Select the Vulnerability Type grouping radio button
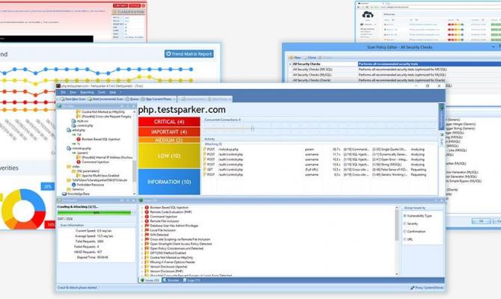 tap(405, 216)
